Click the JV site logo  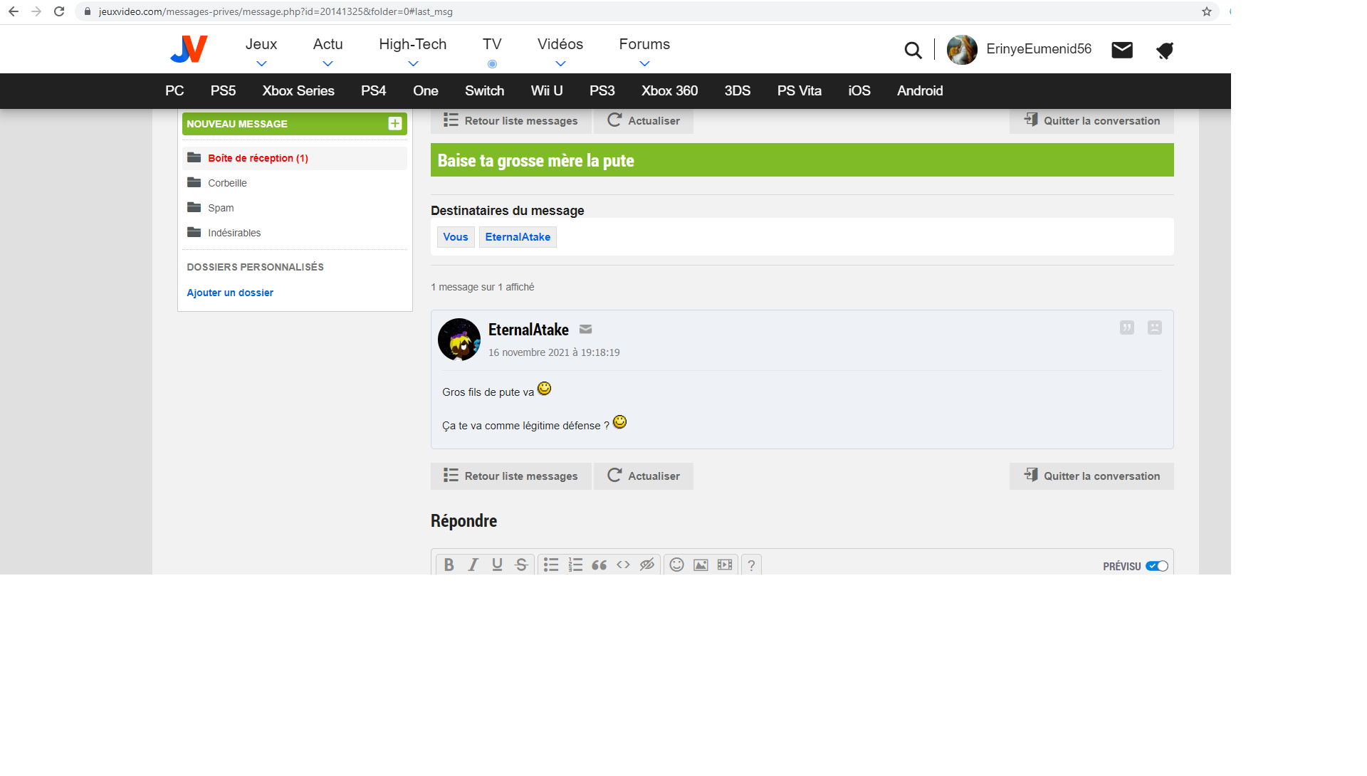[189, 49]
